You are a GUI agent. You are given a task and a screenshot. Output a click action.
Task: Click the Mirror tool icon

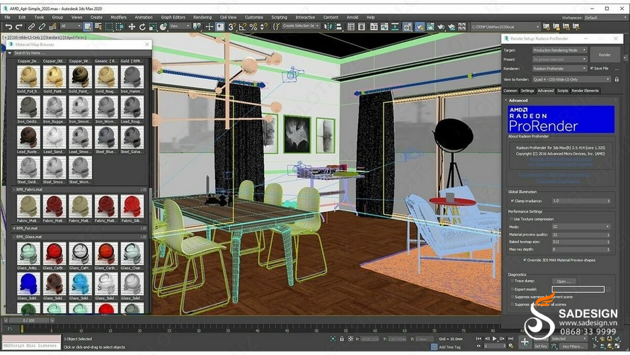[328, 27]
